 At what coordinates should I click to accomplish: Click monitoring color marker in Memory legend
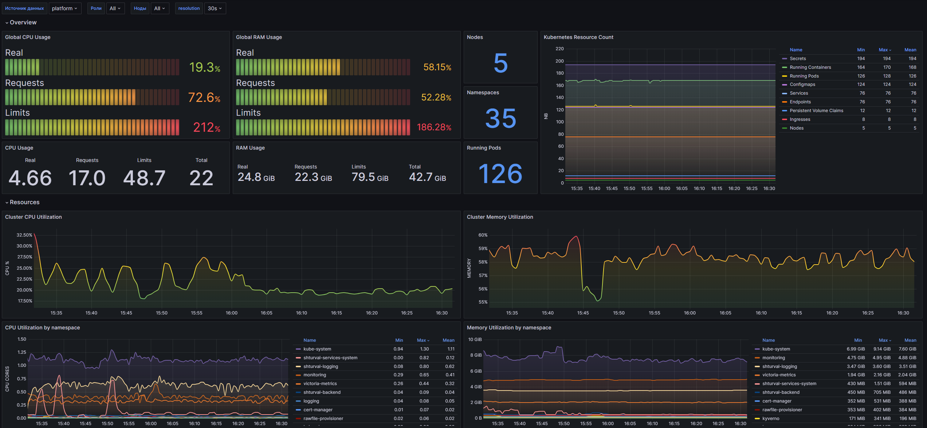point(757,358)
